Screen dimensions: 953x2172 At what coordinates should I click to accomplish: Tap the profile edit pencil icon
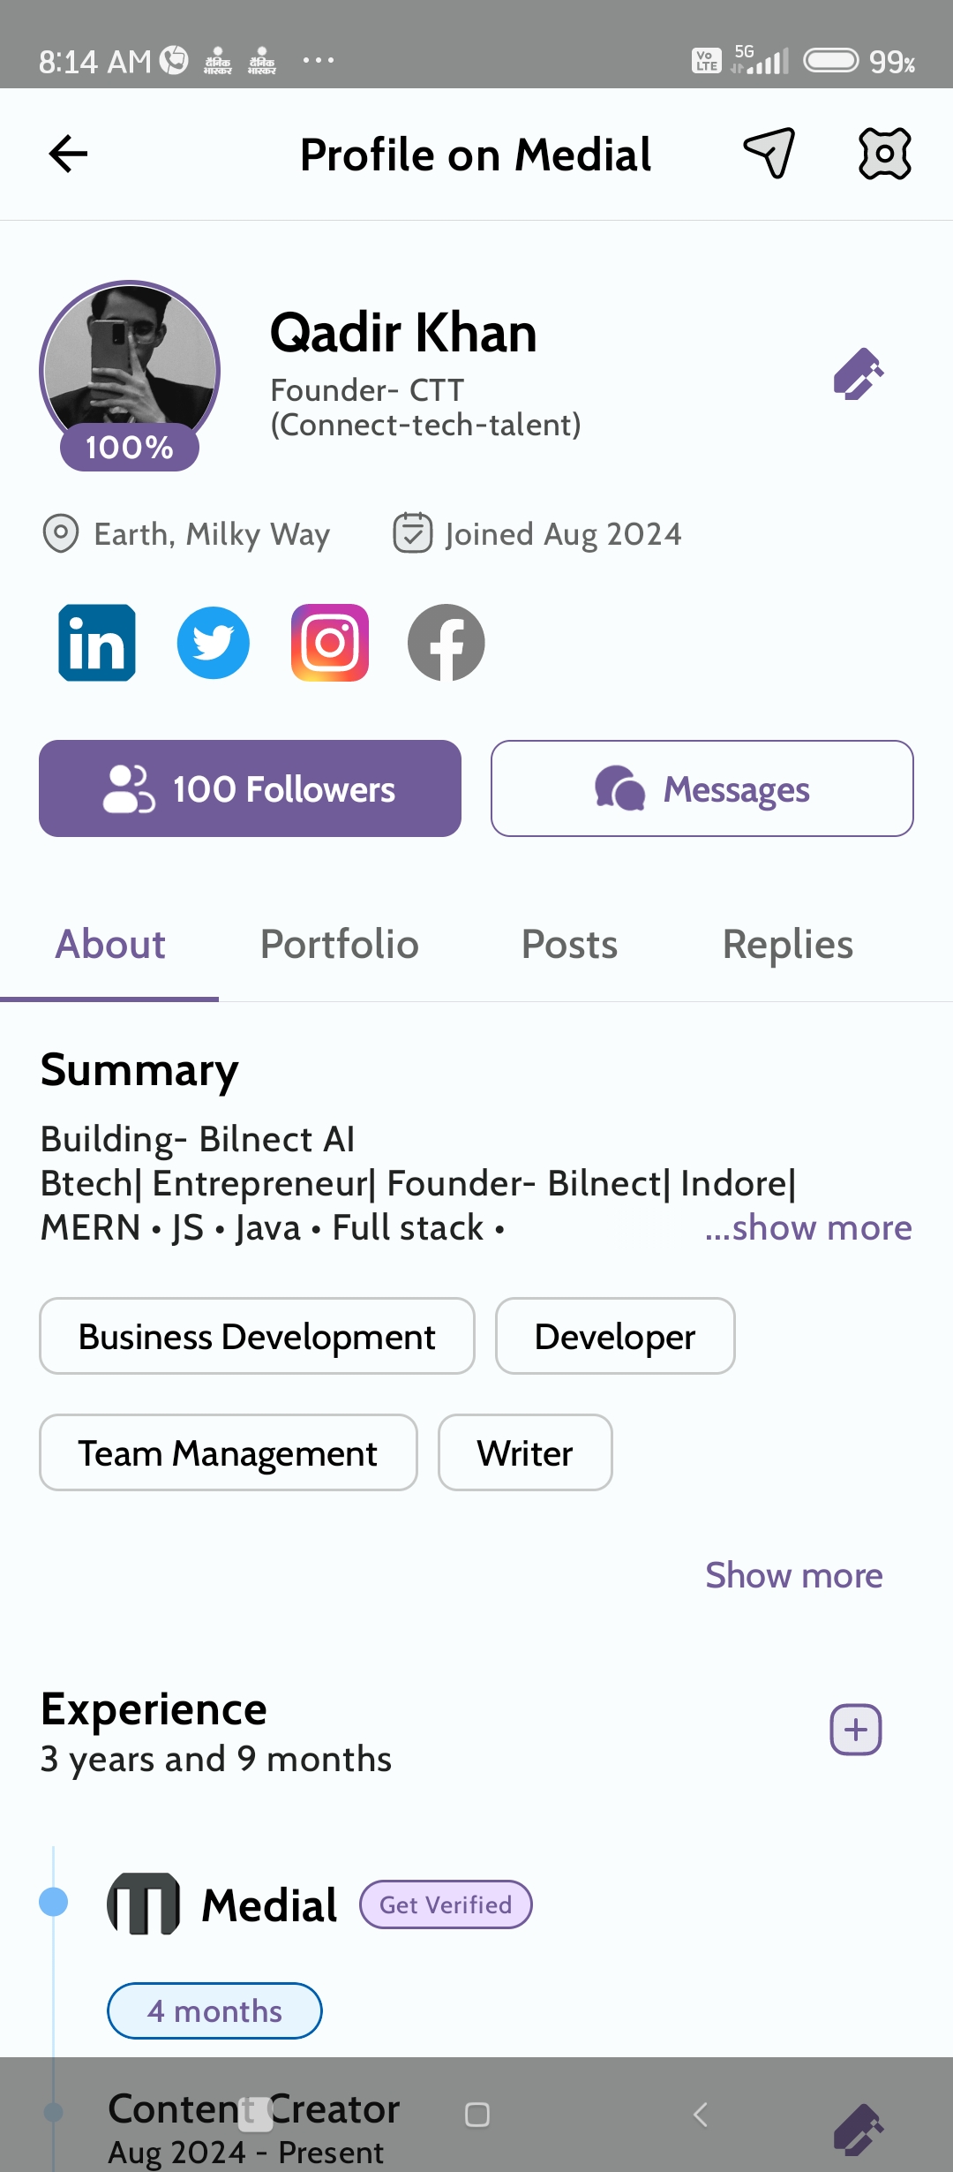859,373
